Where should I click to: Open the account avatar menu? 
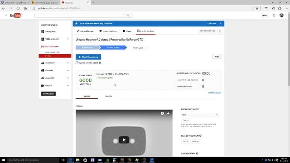click(281, 15)
